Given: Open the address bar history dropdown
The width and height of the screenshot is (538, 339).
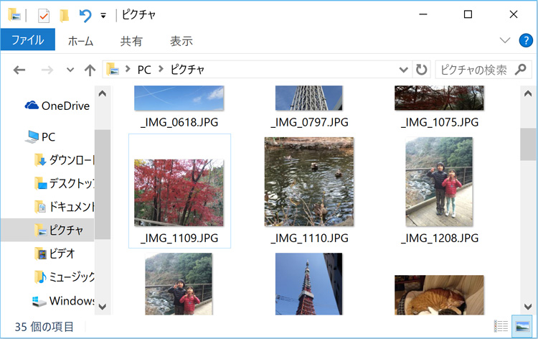Looking at the screenshot, I should click(403, 70).
